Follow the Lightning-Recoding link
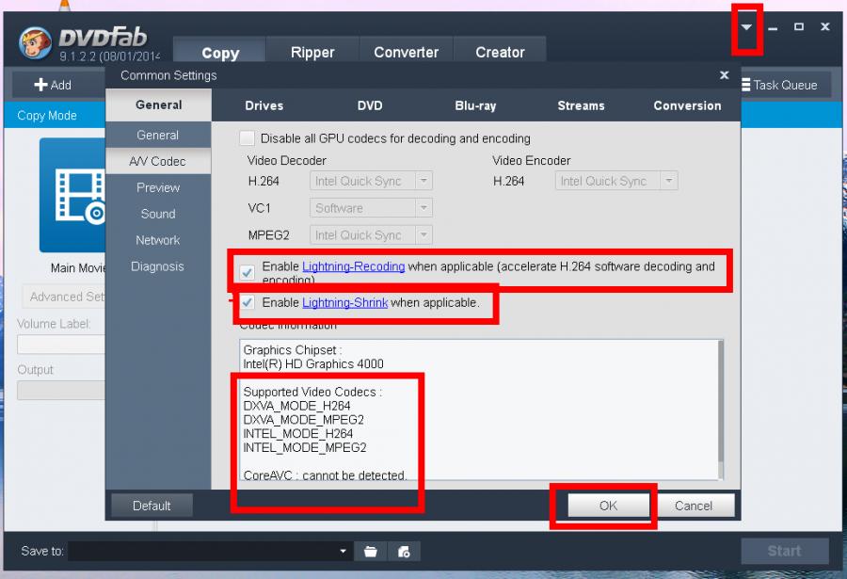847x579 pixels. (x=353, y=266)
